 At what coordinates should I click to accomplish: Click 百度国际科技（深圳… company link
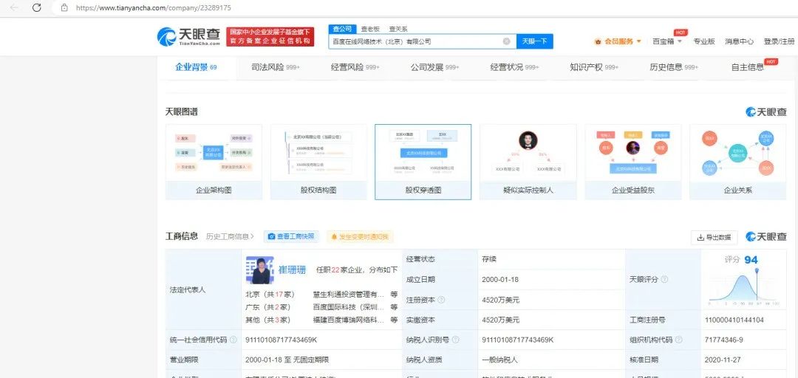click(x=349, y=307)
